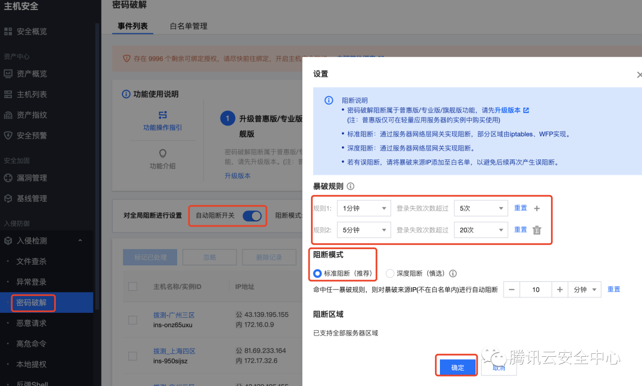
Task: Click the 功能介绍 lightbulb icon
Action: click(x=162, y=153)
